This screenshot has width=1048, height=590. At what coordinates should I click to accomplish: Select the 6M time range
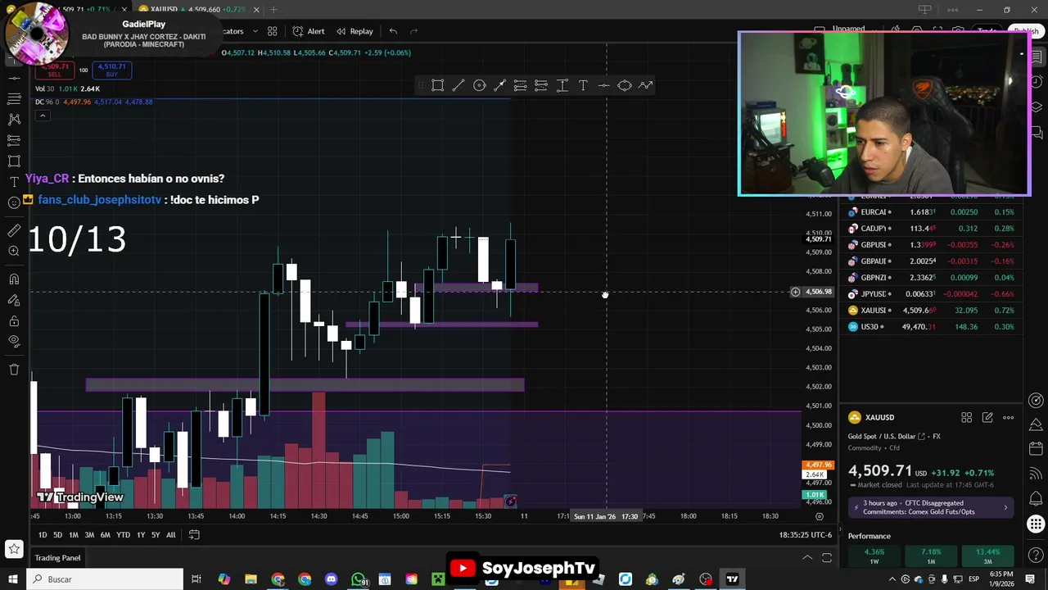(105, 535)
